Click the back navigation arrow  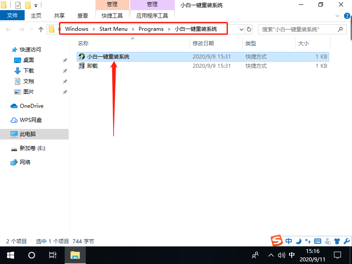(x=8, y=29)
